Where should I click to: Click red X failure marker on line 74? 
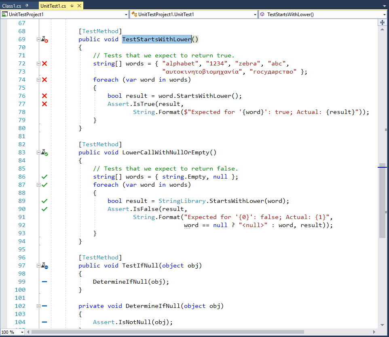(44, 80)
